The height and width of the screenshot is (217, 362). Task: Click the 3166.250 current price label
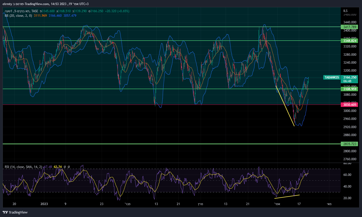[x=350, y=77]
